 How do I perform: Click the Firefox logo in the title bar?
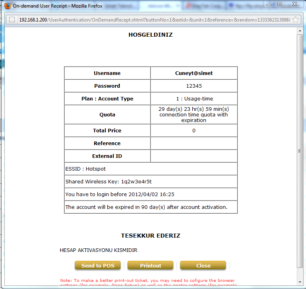click(x=7, y=6)
